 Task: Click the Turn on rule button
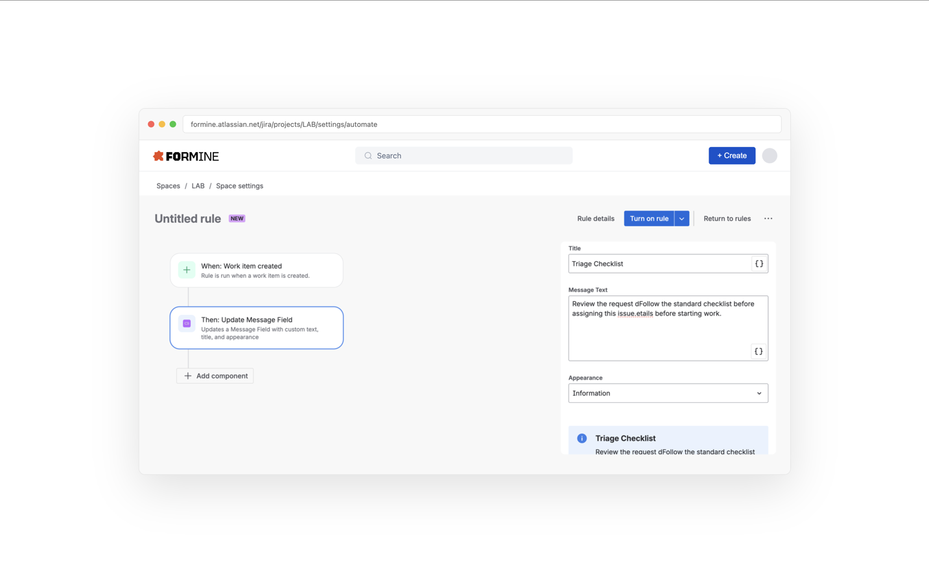tap(649, 218)
